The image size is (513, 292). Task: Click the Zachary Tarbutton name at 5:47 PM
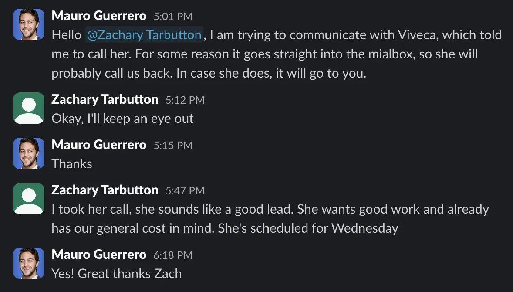click(105, 190)
